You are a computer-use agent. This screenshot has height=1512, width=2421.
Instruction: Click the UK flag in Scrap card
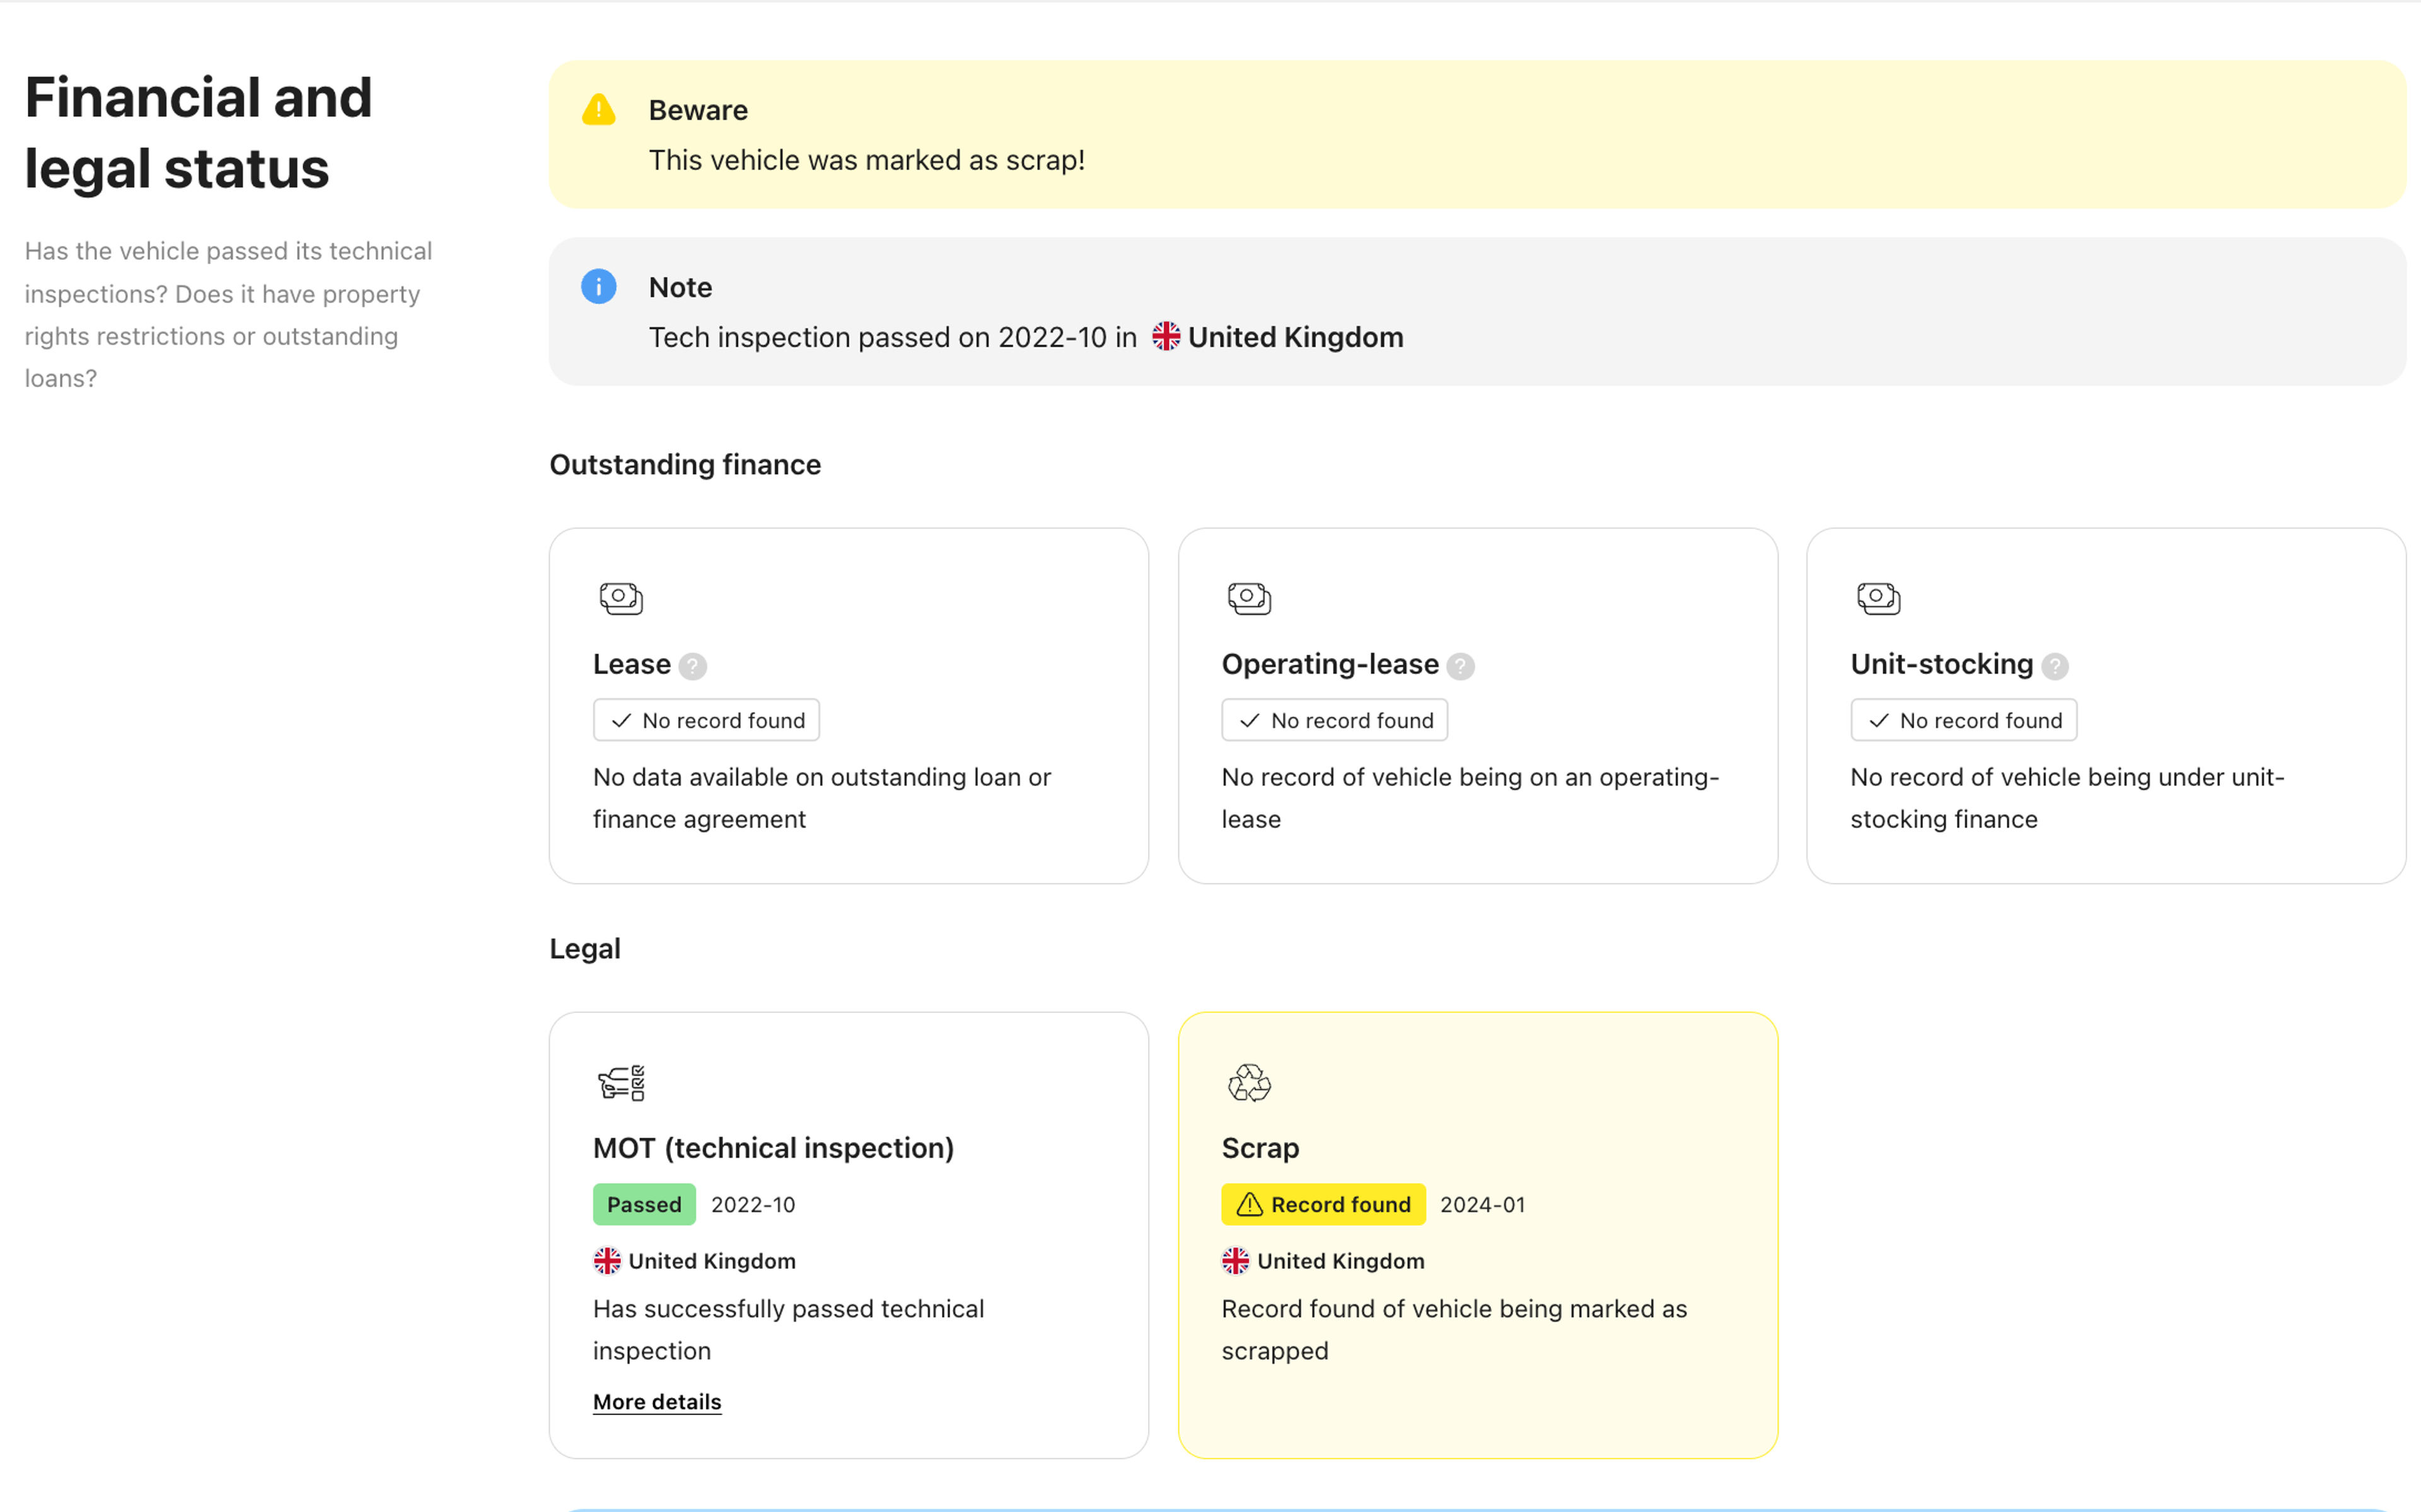(x=1235, y=1261)
